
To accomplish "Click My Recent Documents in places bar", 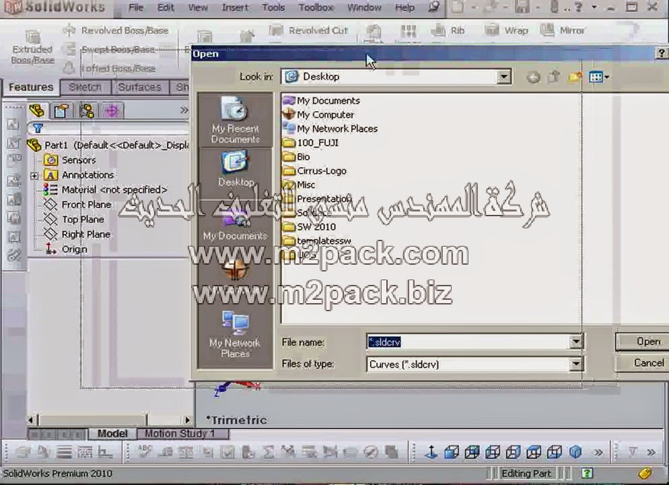I will (235, 120).
